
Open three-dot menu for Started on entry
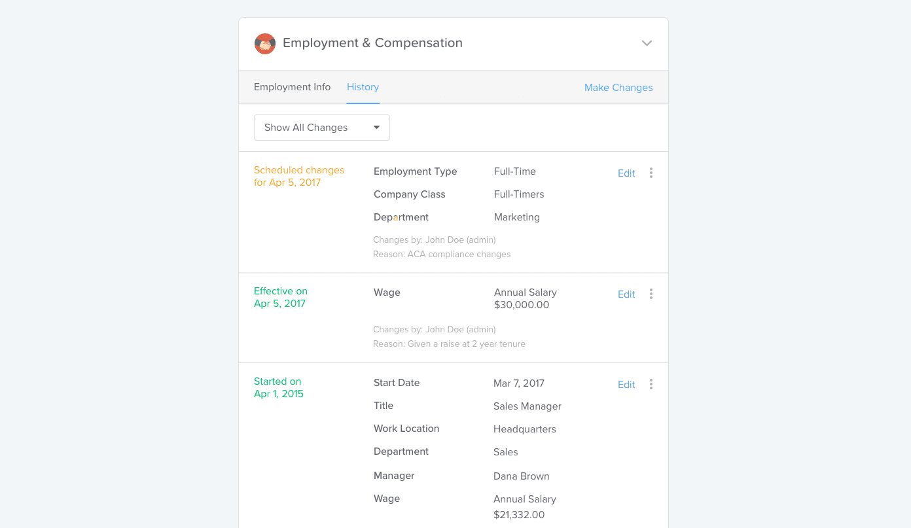point(651,384)
